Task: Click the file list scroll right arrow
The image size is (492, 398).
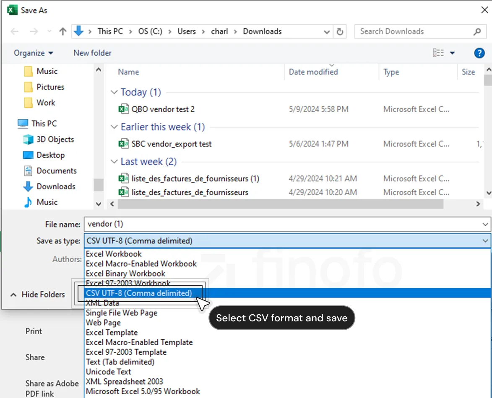Action: tap(478, 204)
